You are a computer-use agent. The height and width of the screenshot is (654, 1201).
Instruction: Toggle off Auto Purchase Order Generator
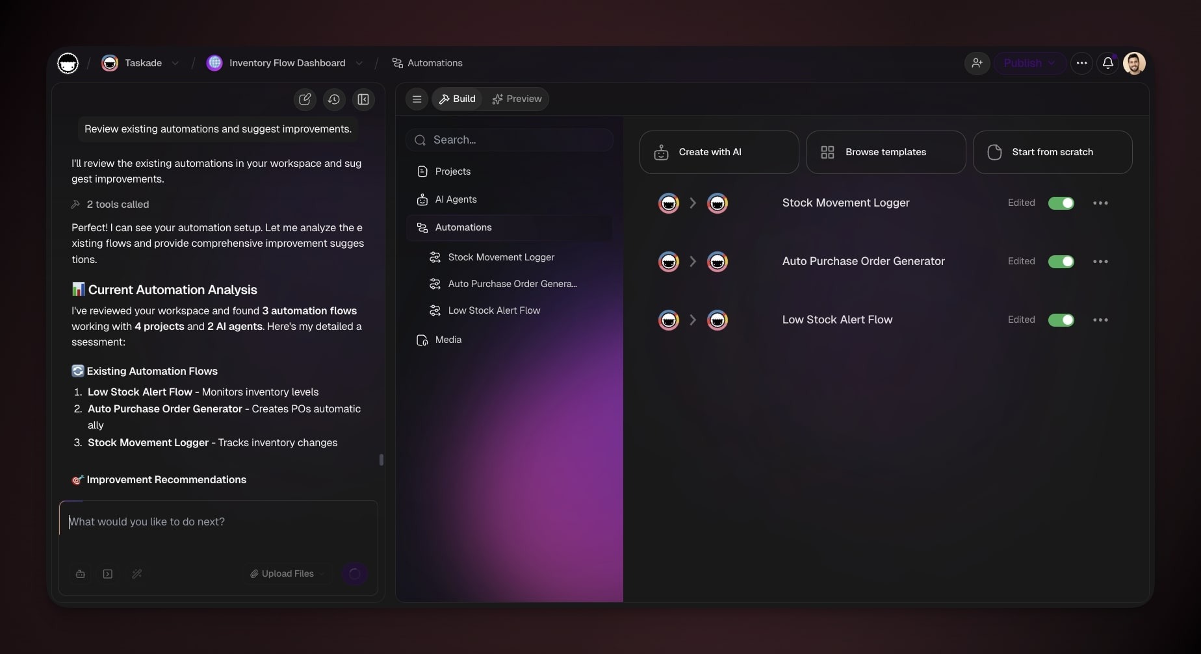(x=1061, y=262)
